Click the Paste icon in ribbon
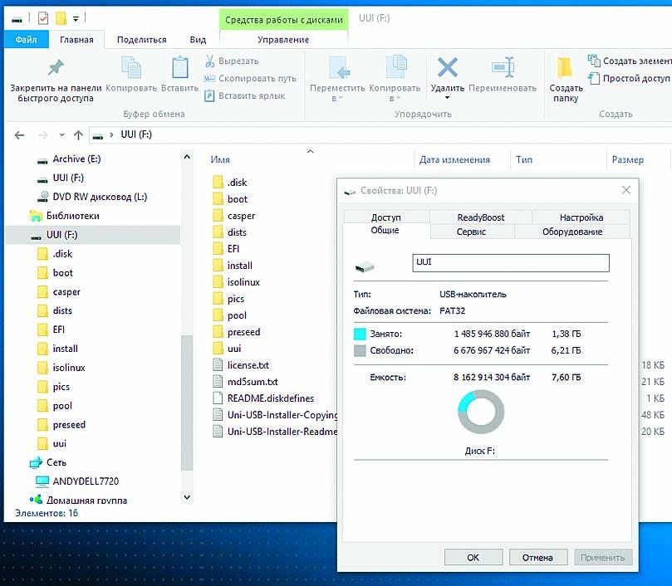 [179, 68]
